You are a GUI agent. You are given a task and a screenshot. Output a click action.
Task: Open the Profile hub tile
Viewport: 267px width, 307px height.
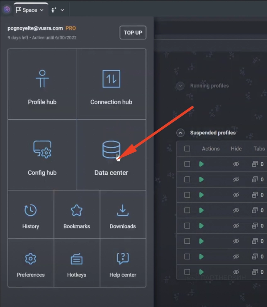(42, 84)
